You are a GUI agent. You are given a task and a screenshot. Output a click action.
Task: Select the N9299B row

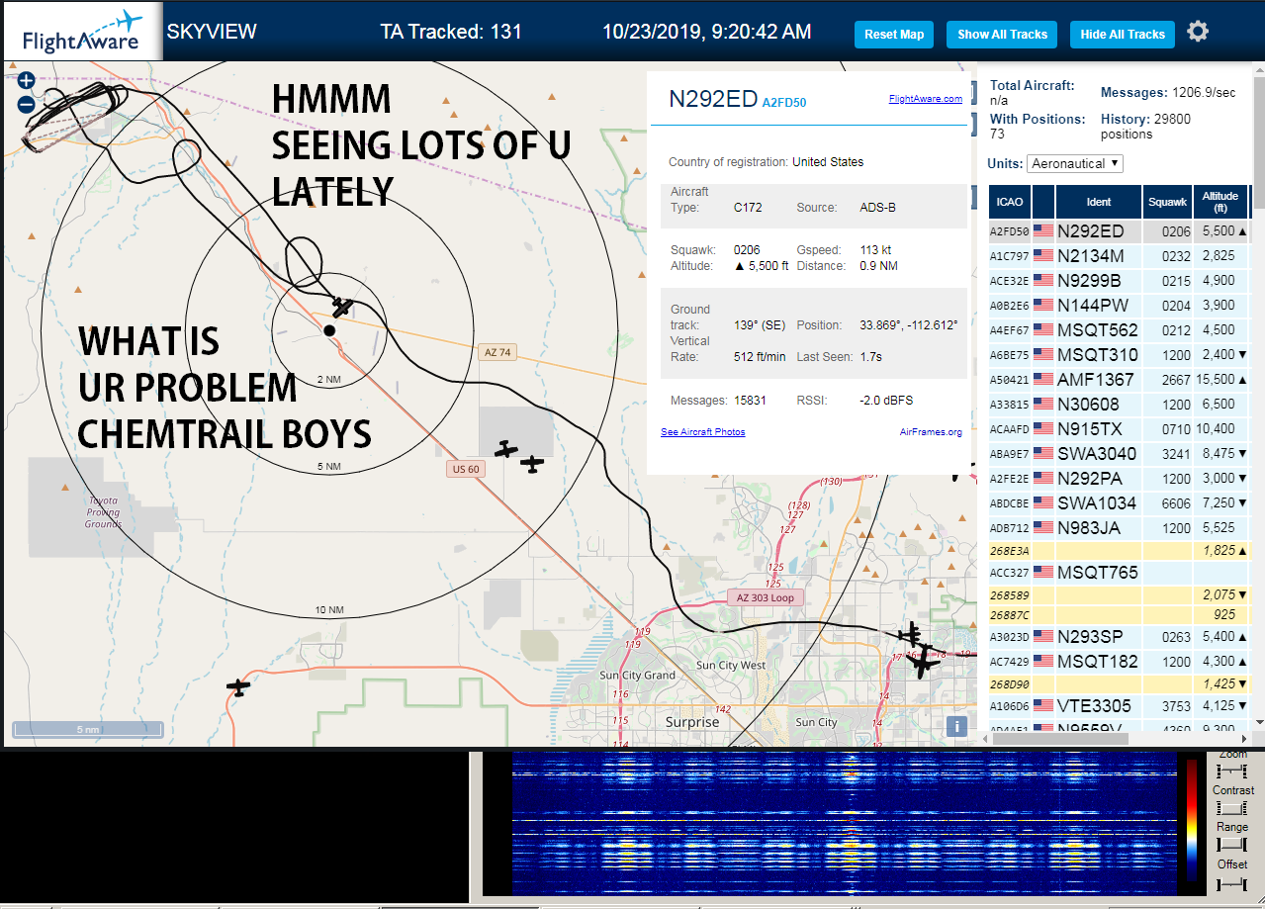click(1119, 281)
